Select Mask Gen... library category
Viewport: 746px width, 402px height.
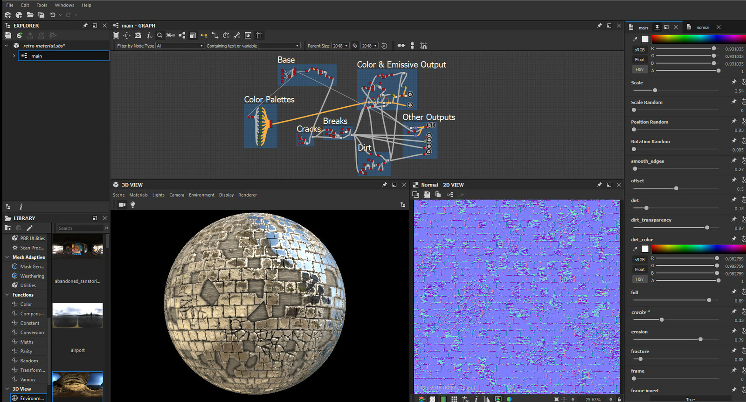pyautogui.click(x=32, y=267)
